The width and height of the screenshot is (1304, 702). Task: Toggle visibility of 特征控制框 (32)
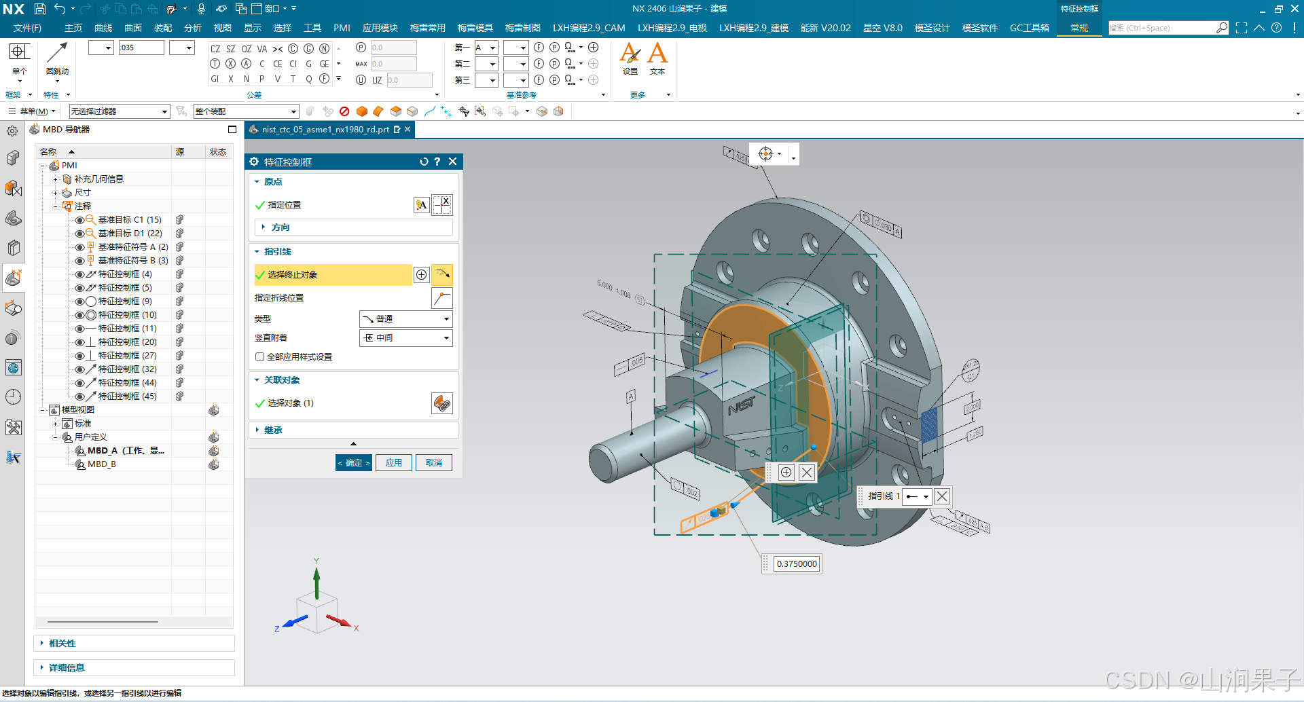79,369
